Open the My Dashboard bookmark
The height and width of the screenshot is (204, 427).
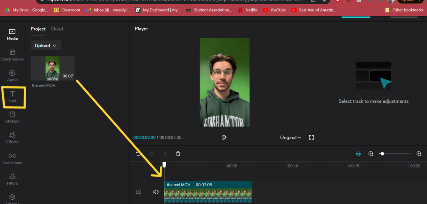(158, 10)
